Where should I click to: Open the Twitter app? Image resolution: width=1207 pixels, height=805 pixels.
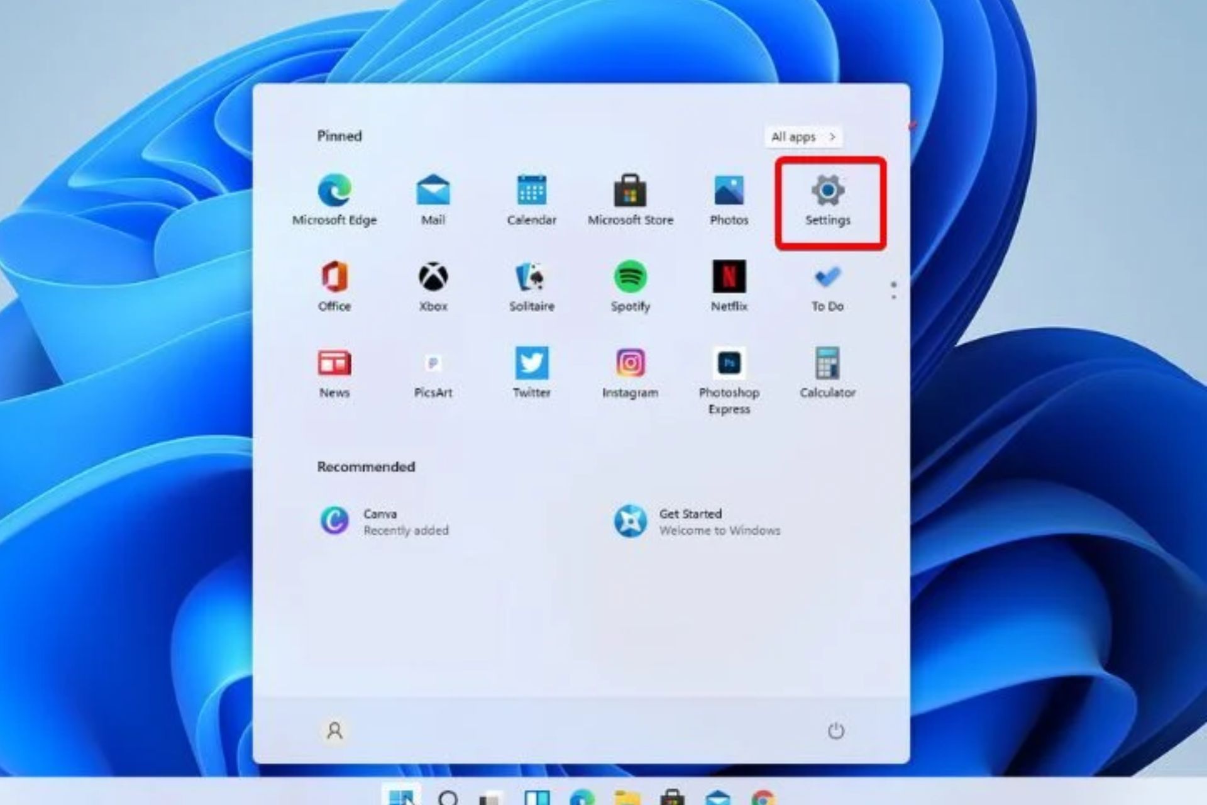(x=532, y=372)
